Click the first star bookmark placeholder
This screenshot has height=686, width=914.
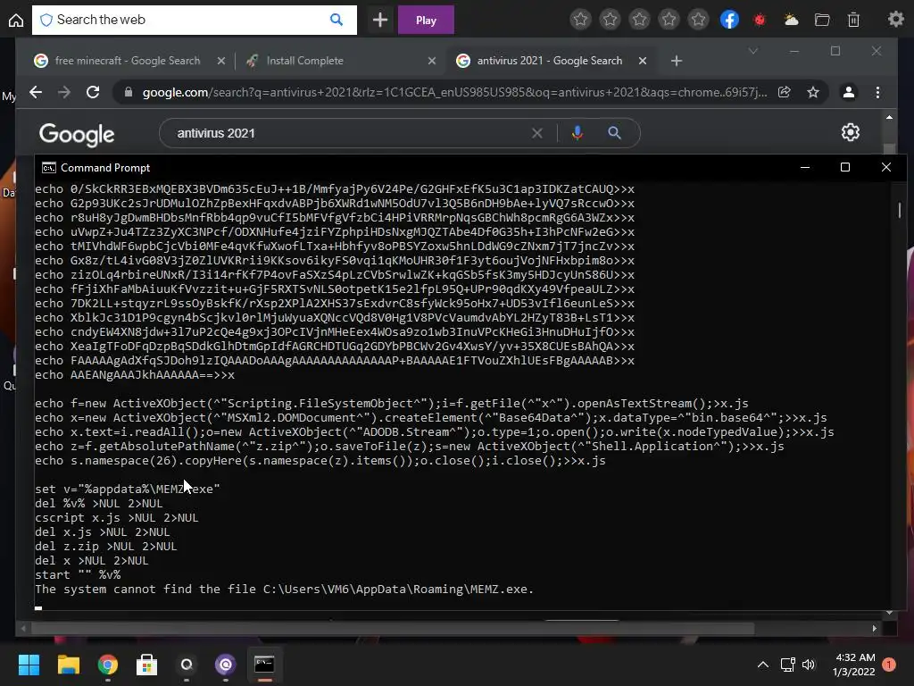(580, 20)
